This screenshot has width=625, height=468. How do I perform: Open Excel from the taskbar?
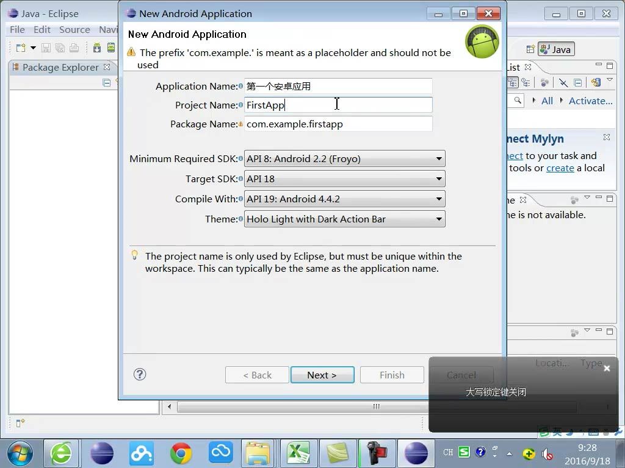[x=299, y=453]
